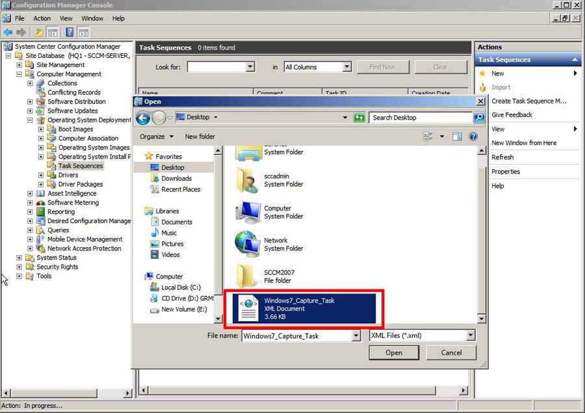Collapse the Site Database node

8,56
